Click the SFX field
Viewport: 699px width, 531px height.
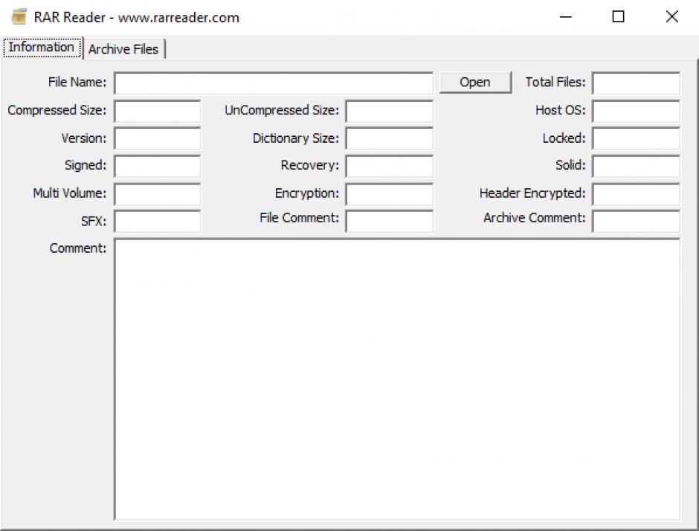(x=158, y=221)
